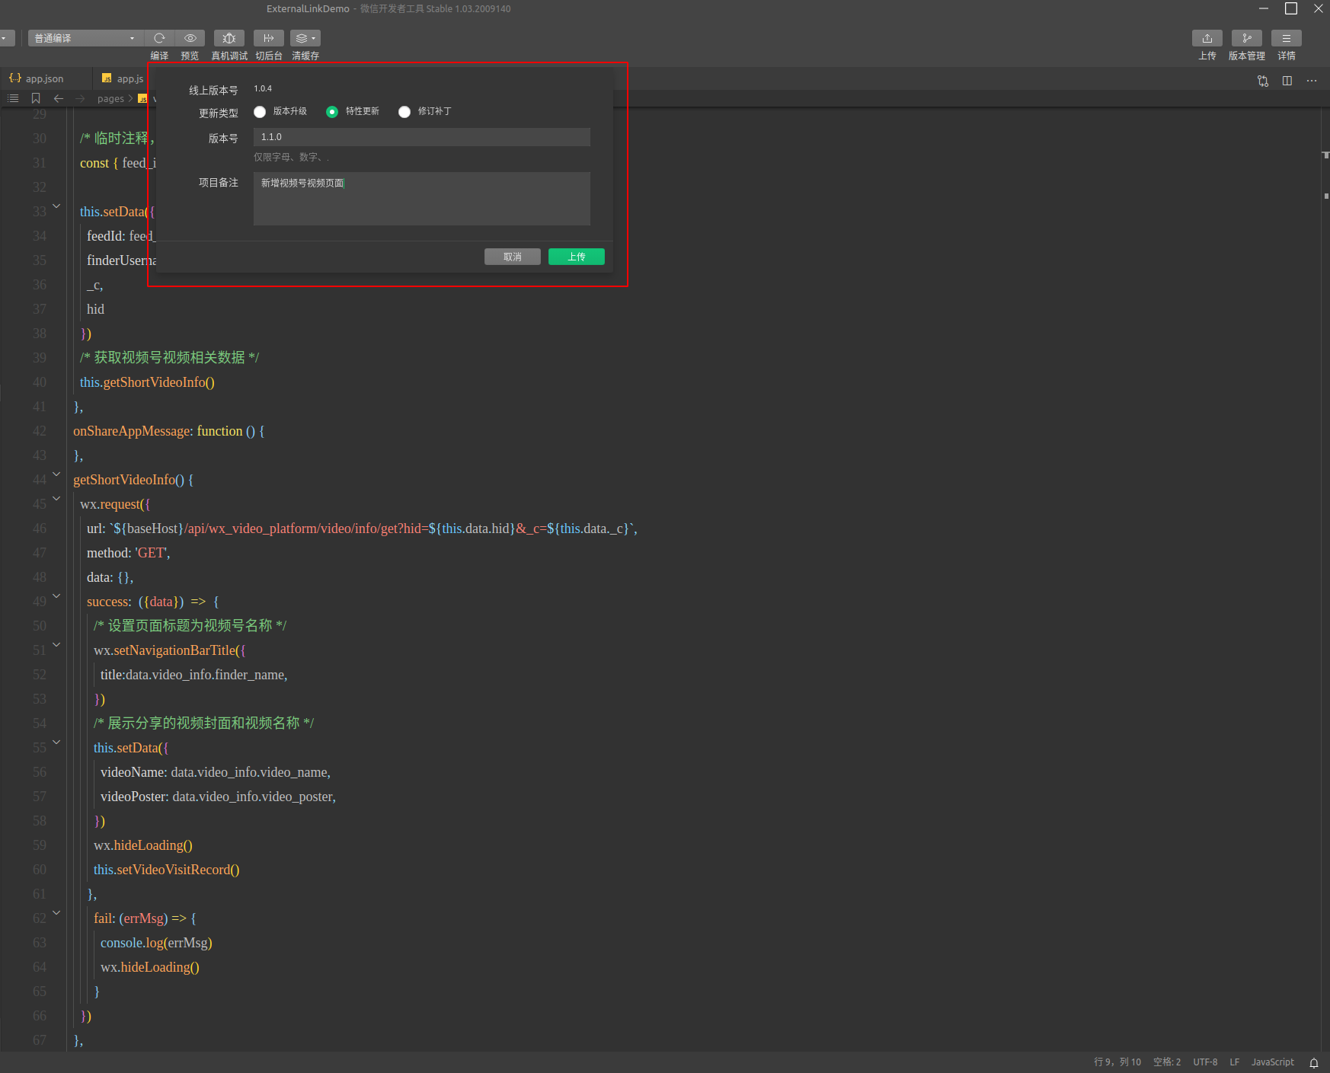The height and width of the screenshot is (1073, 1330).
Task: Click the editor vertical scrollbar
Action: coord(1325,579)
